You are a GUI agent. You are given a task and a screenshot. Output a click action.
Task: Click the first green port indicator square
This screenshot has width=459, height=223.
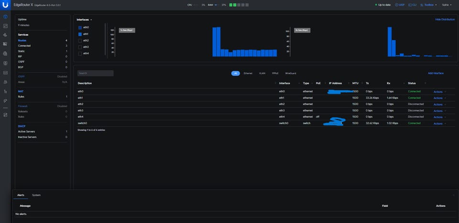tap(230, 5)
